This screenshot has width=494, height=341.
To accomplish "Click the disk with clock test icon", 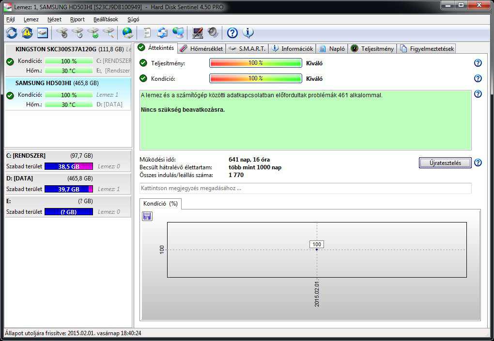I will (77, 33).
